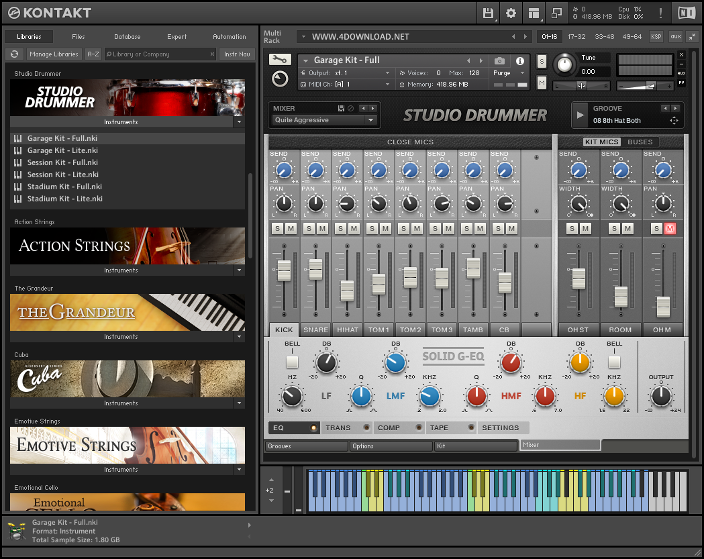Screen dimensions: 704x559
Task: Adjust the ROOM channel volume fader
Action: pyautogui.click(x=621, y=297)
